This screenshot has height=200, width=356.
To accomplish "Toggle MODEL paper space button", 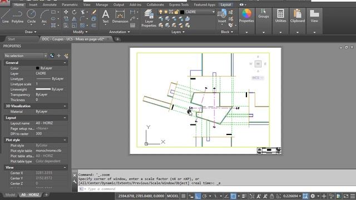I will tap(173, 196).
